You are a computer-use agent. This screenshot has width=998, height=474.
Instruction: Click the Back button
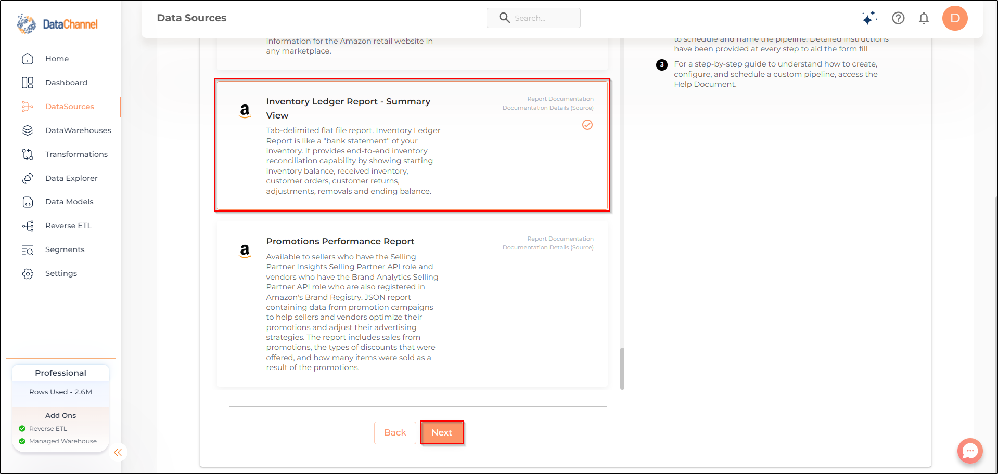(x=395, y=432)
